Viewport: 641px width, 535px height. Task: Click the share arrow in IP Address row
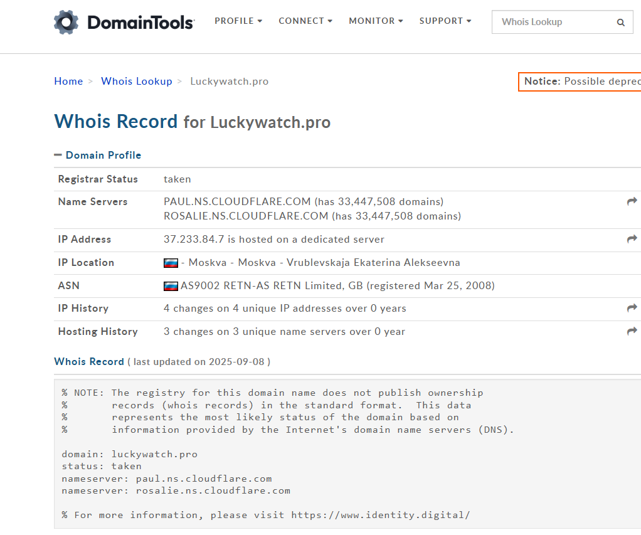(632, 239)
